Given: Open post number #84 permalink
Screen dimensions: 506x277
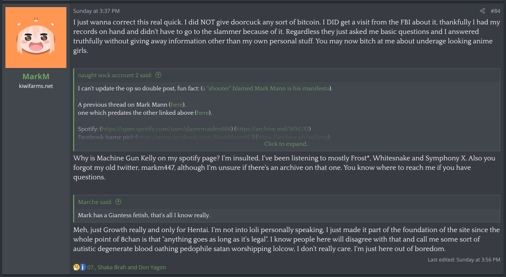Looking at the screenshot, I should click(x=495, y=11).
